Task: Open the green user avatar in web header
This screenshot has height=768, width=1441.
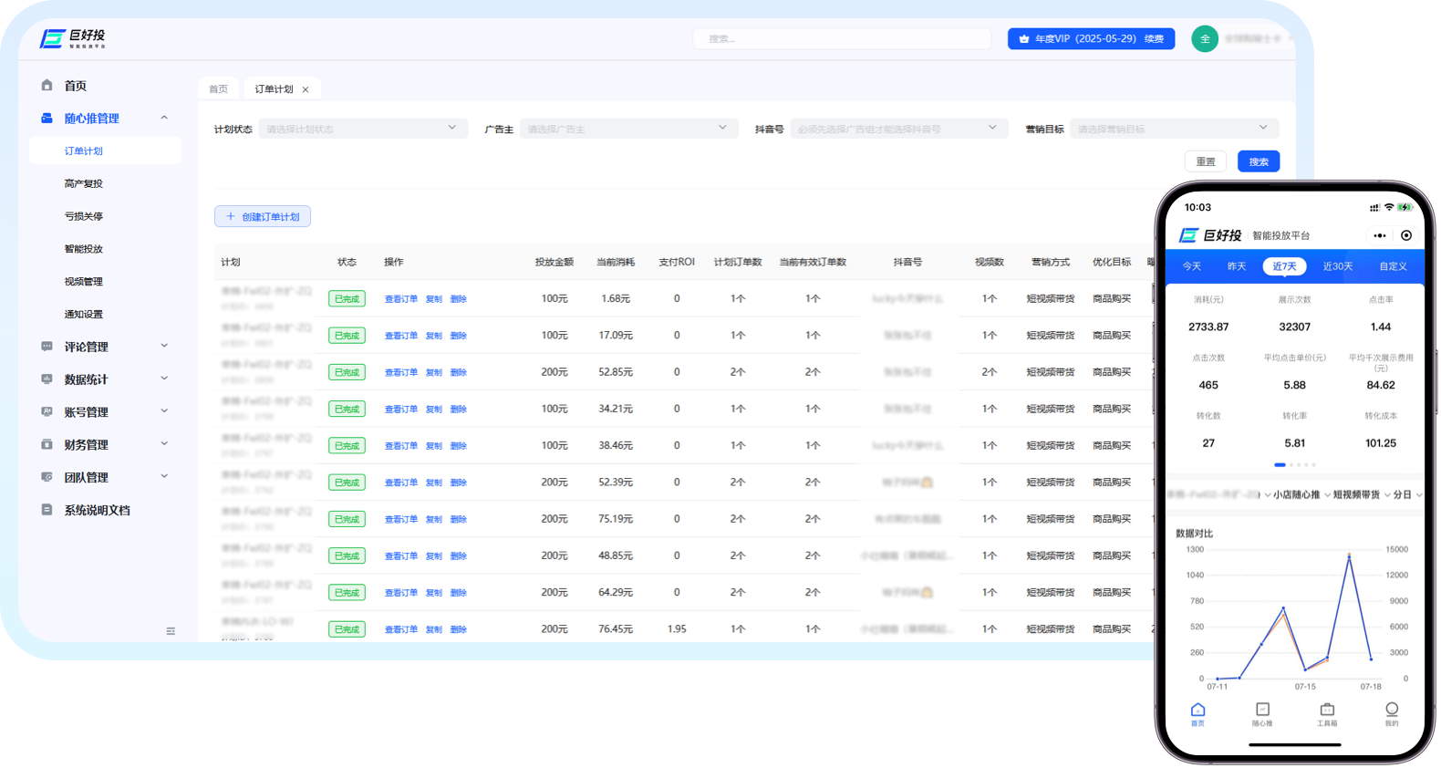Action: click(x=1205, y=38)
